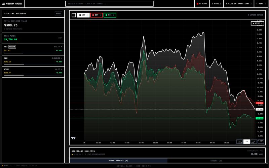Screen dimensions: 269x168
Task: Click the 0.00 cumulative P&L value
Action: pyautogui.click(x=254, y=154)
